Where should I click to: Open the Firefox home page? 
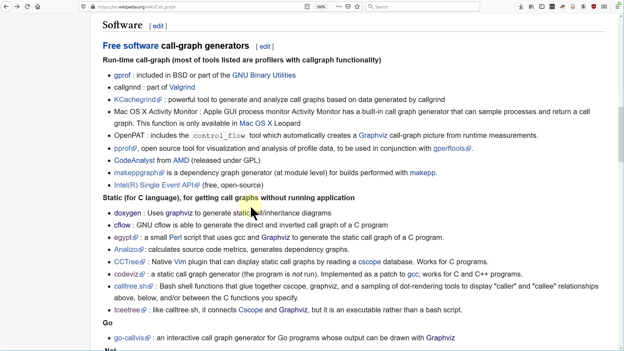[x=38, y=6]
